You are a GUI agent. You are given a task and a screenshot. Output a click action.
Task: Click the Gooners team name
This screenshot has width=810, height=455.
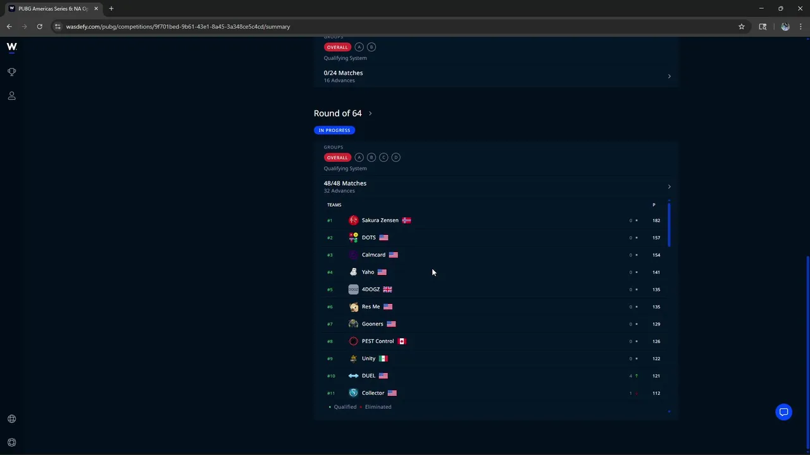tap(372, 324)
